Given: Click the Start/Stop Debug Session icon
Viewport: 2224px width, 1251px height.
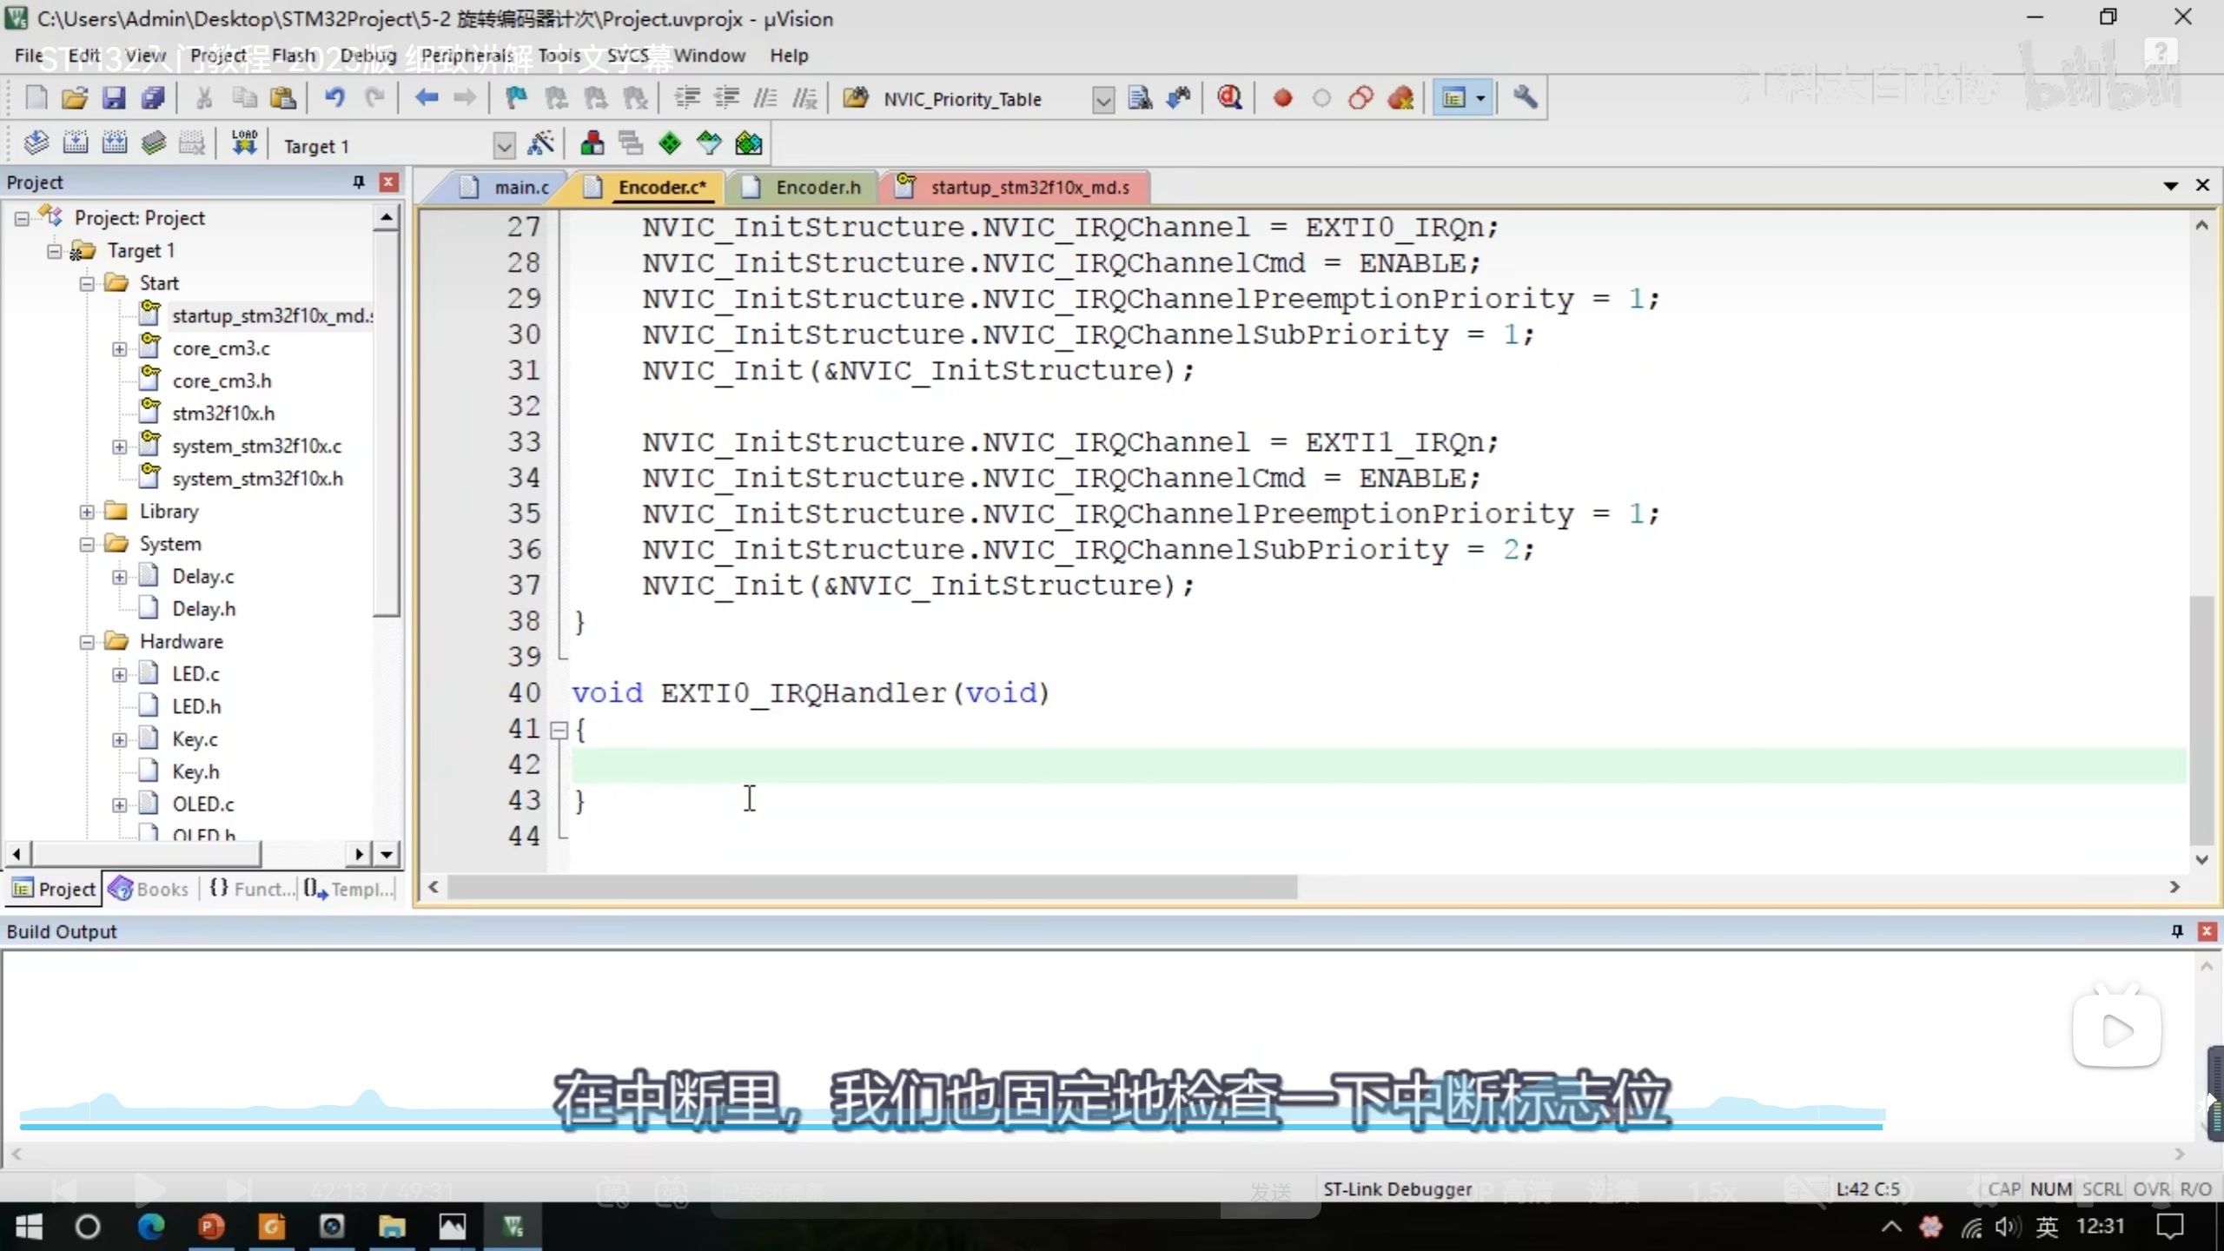Looking at the screenshot, I should click(x=1228, y=98).
